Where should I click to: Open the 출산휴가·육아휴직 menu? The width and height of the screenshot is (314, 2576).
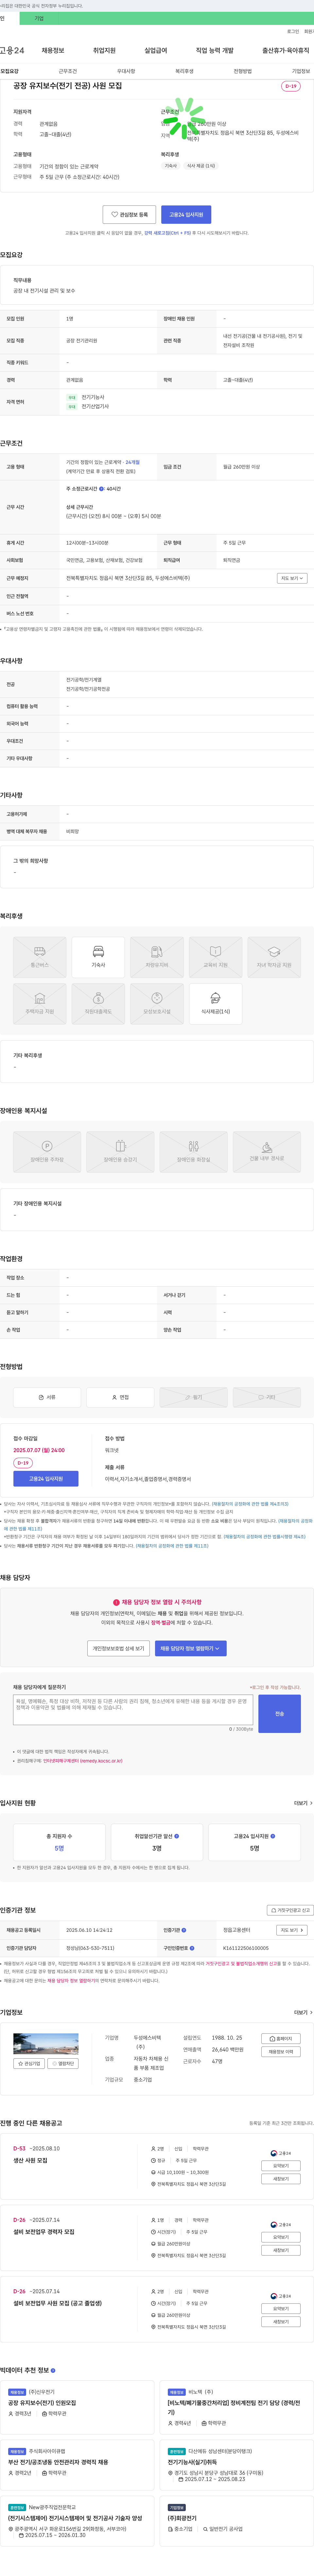pos(286,50)
